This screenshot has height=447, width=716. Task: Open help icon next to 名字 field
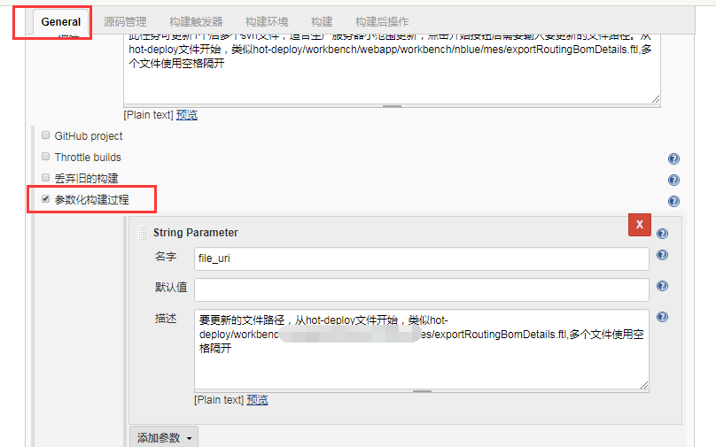pyautogui.click(x=662, y=256)
